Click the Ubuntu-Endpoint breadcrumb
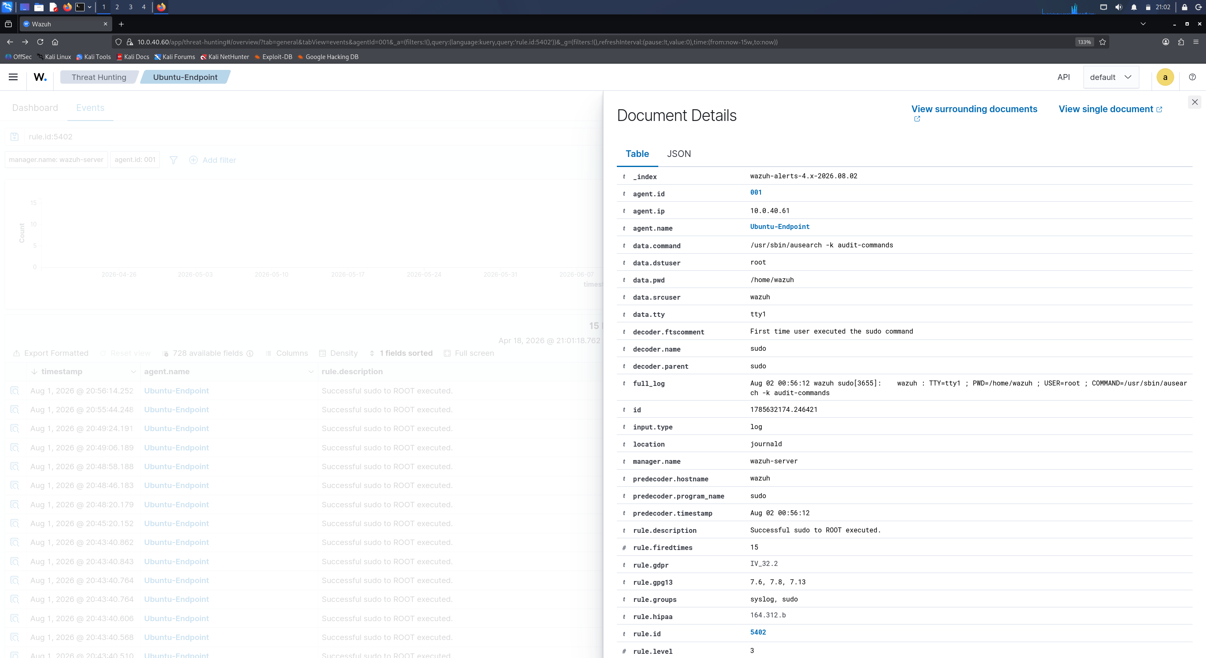Viewport: 1206px width, 658px height. pos(186,77)
